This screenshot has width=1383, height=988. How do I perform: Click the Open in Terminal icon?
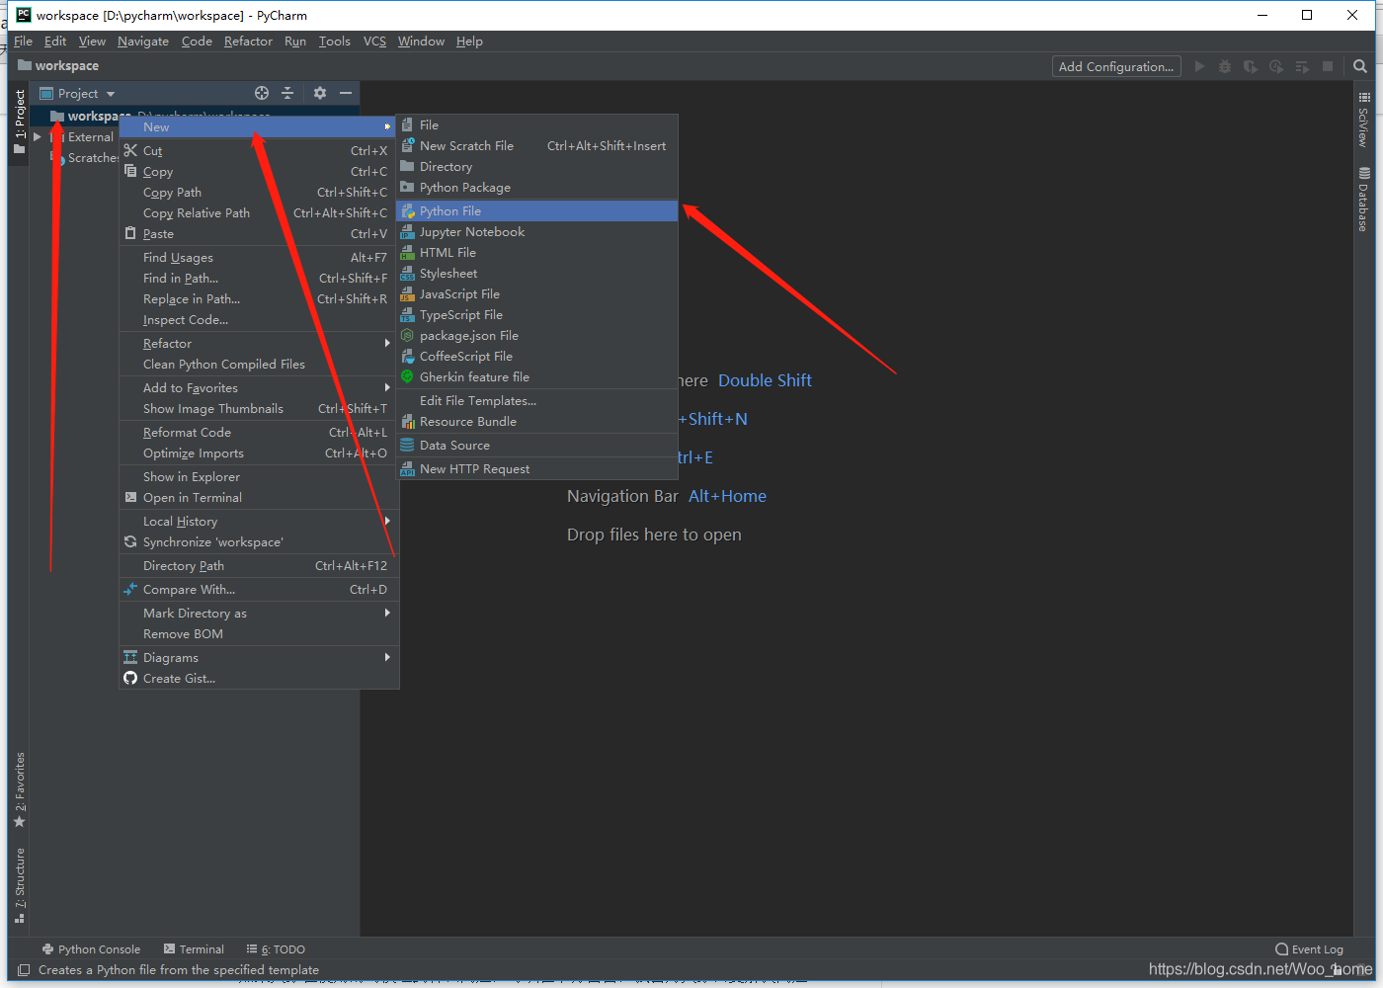tap(130, 498)
